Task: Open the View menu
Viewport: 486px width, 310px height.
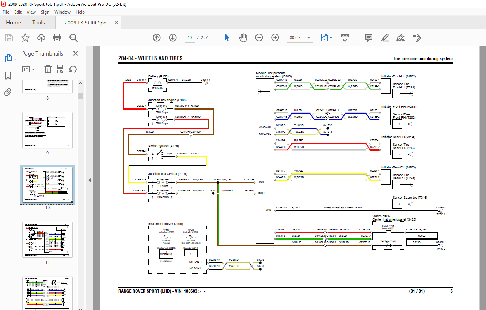Action: click(x=31, y=12)
